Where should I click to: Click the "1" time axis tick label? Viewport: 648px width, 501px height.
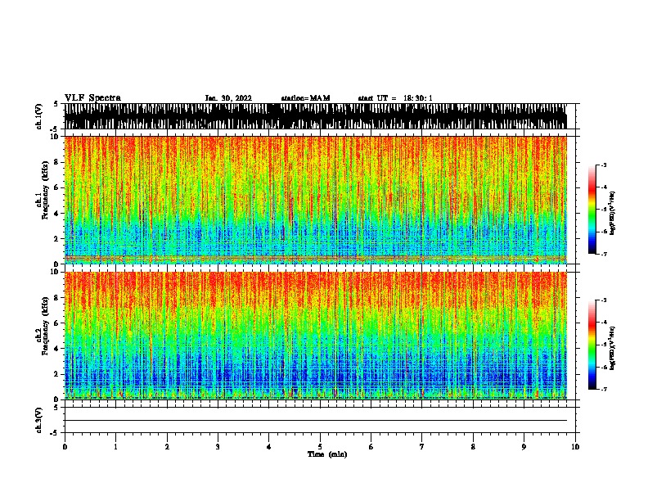pos(115,446)
